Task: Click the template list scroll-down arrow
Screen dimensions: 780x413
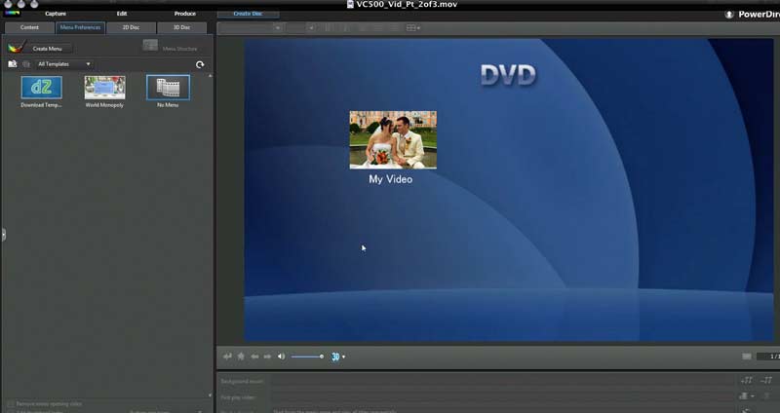Action: (210, 395)
